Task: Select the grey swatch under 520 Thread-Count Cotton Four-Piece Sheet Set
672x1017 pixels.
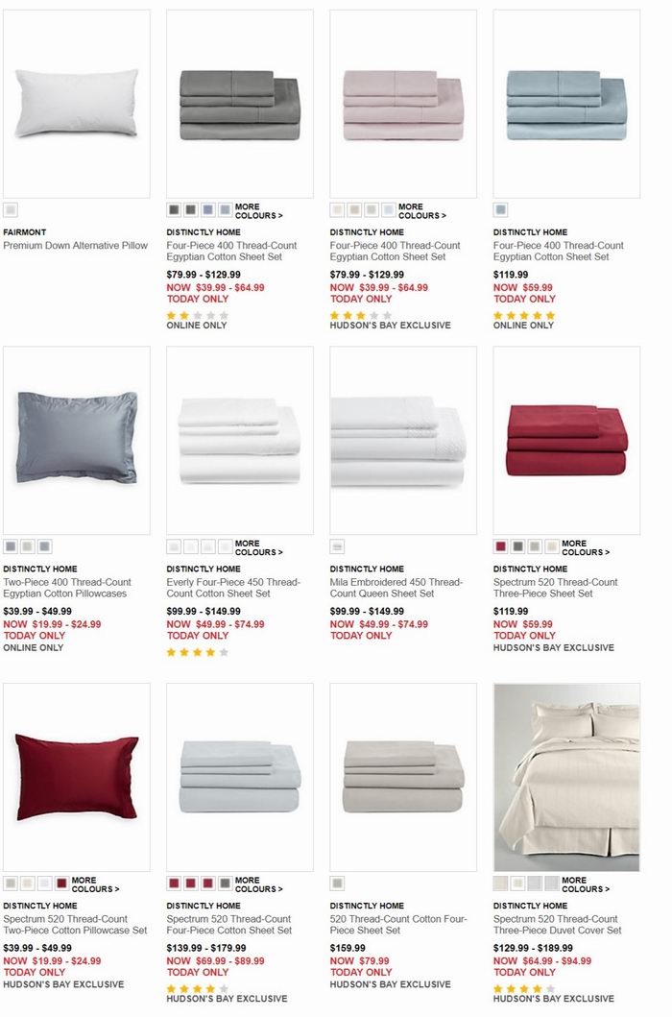Action: (337, 884)
